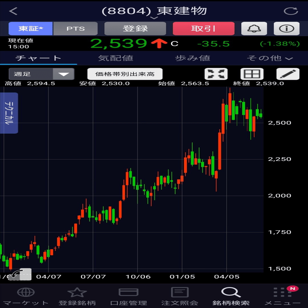Open chart drawing pencil tool
Image resolution: width=308 pixels, height=308 pixels.
(x=288, y=74)
